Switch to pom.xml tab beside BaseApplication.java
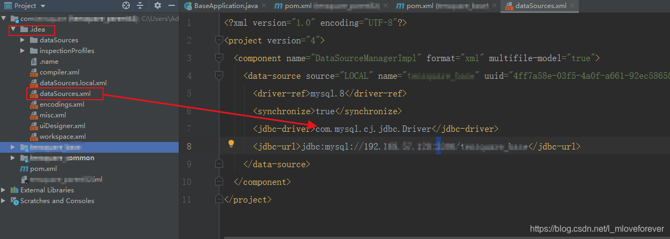The height and width of the screenshot is (239, 670). (331, 6)
